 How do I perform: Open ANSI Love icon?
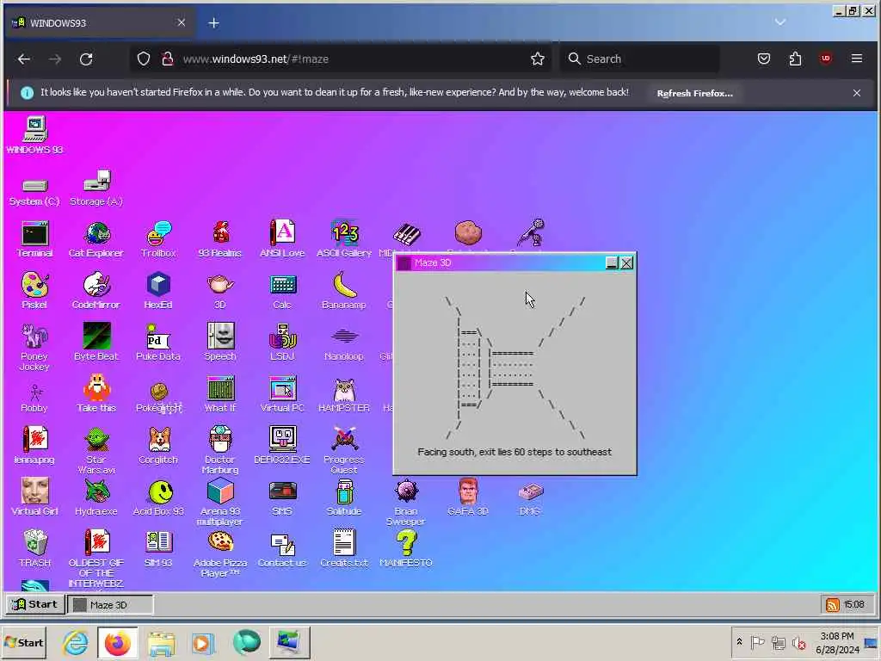pyautogui.click(x=282, y=239)
